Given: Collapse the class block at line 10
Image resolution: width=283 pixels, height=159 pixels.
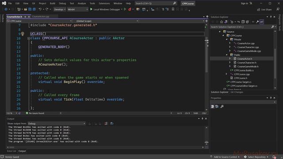Looking at the screenshot, I should 29,38.
